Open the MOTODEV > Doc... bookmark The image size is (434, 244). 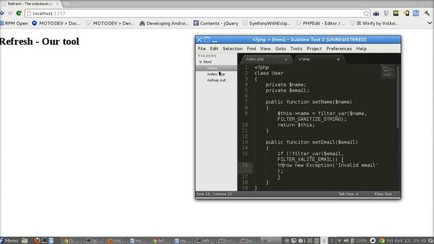pyautogui.click(x=56, y=24)
